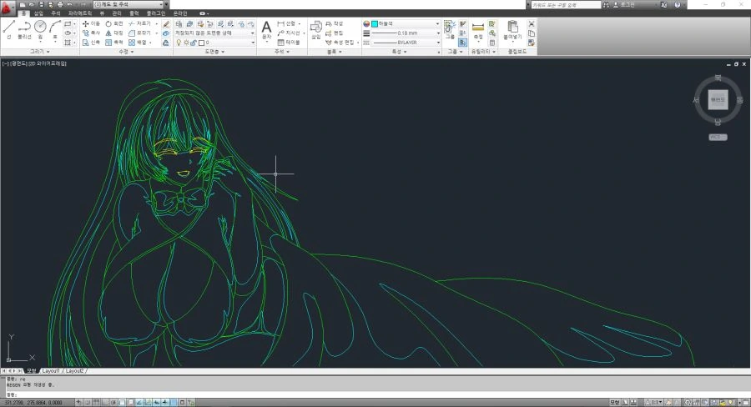Open the 0.18 mm lineweight dropdown
Image resolution: width=751 pixels, height=407 pixels.
406,33
